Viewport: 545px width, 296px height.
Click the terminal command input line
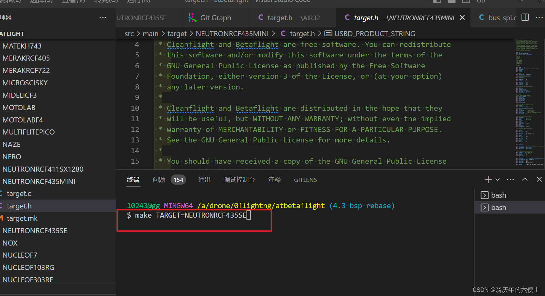(x=189, y=215)
